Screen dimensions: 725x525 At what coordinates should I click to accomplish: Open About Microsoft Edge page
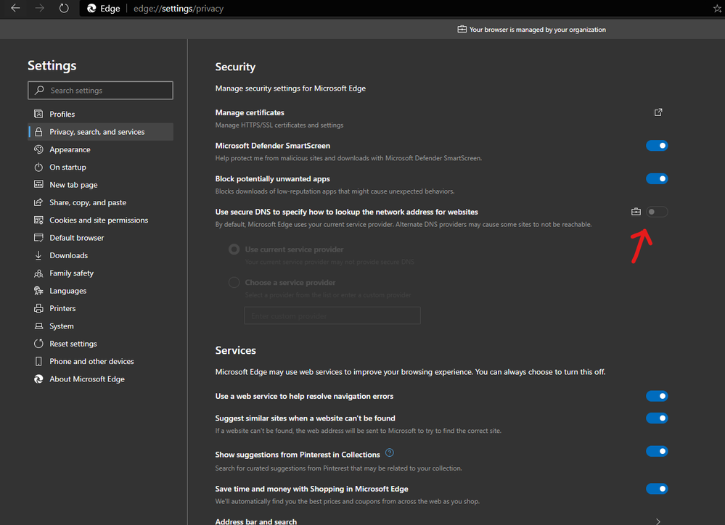click(x=100, y=379)
